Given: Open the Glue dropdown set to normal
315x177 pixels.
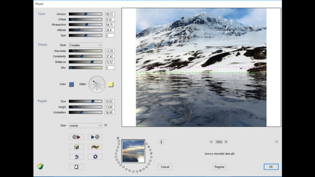Looking at the screenshot, I should (85, 125).
